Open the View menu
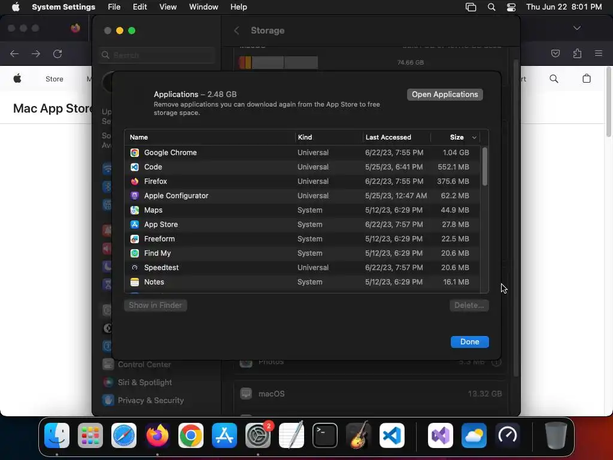This screenshot has width=613, height=460. [168, 7]
